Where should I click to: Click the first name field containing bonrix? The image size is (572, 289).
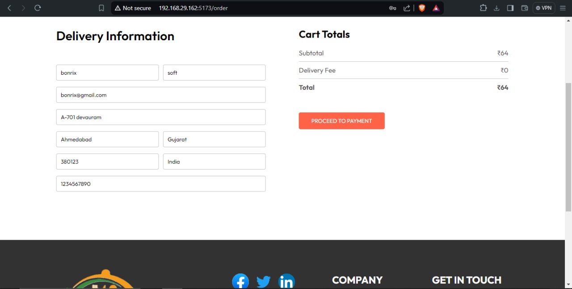(x=107, y=72)
